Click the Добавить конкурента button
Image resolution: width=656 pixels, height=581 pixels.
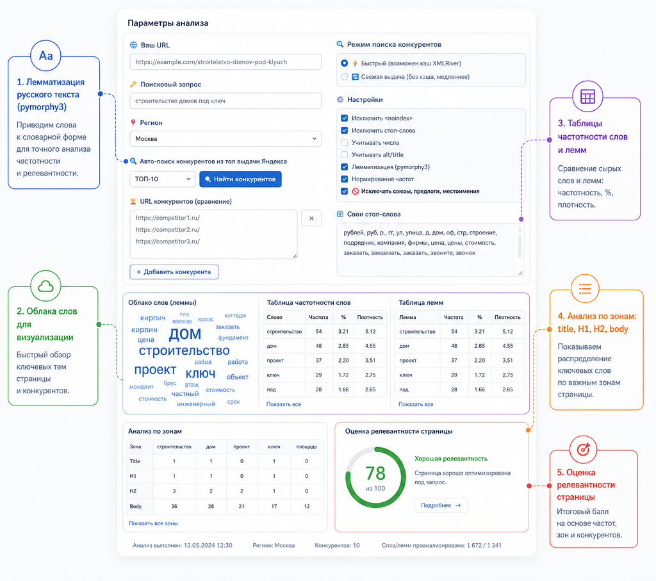coord(174,272)
